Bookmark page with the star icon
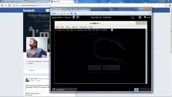This screenshot has height=97, width=172. (166, 5)
